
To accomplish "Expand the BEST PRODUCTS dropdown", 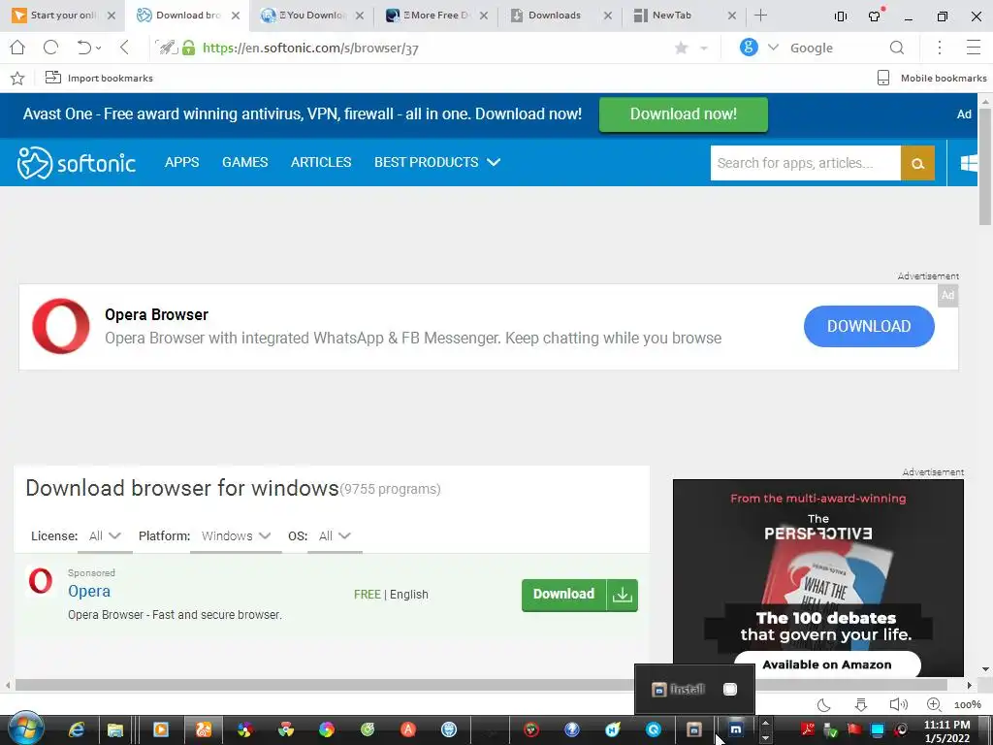I will [437, 162].
